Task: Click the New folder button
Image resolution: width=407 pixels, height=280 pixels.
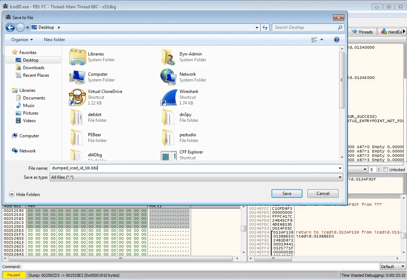Action: point(54,40)
